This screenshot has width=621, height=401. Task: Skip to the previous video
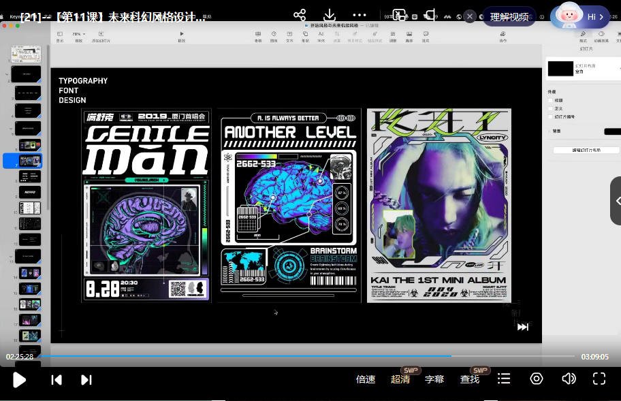coord(57,380)
